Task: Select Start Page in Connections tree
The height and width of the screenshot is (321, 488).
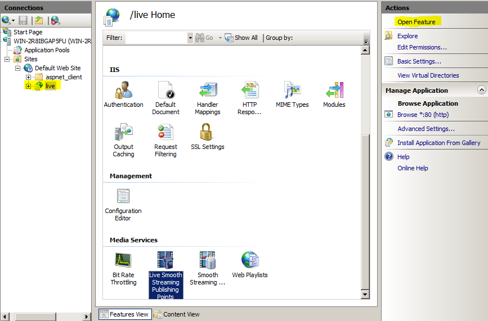Action: 28,32
